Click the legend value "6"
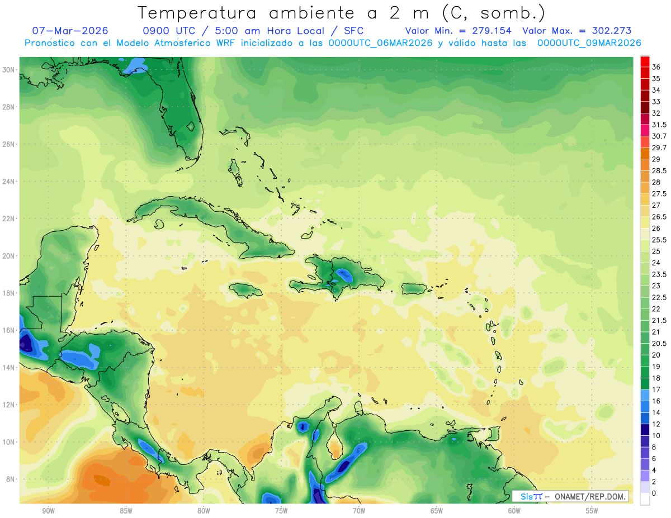Viewport: 671px width, 518px height. tap(654, 459)
